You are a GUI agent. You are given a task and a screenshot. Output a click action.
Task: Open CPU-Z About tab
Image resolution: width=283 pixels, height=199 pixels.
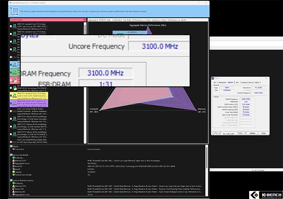257,83
